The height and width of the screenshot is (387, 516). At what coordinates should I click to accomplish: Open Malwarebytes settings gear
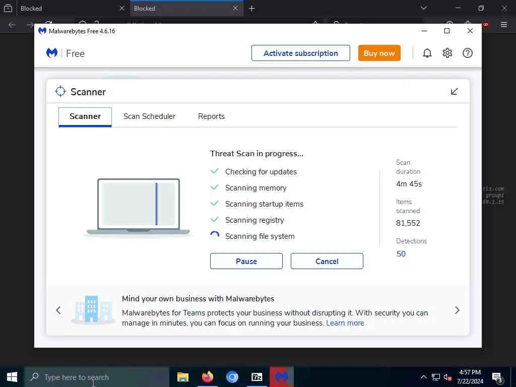coord(447,53)
